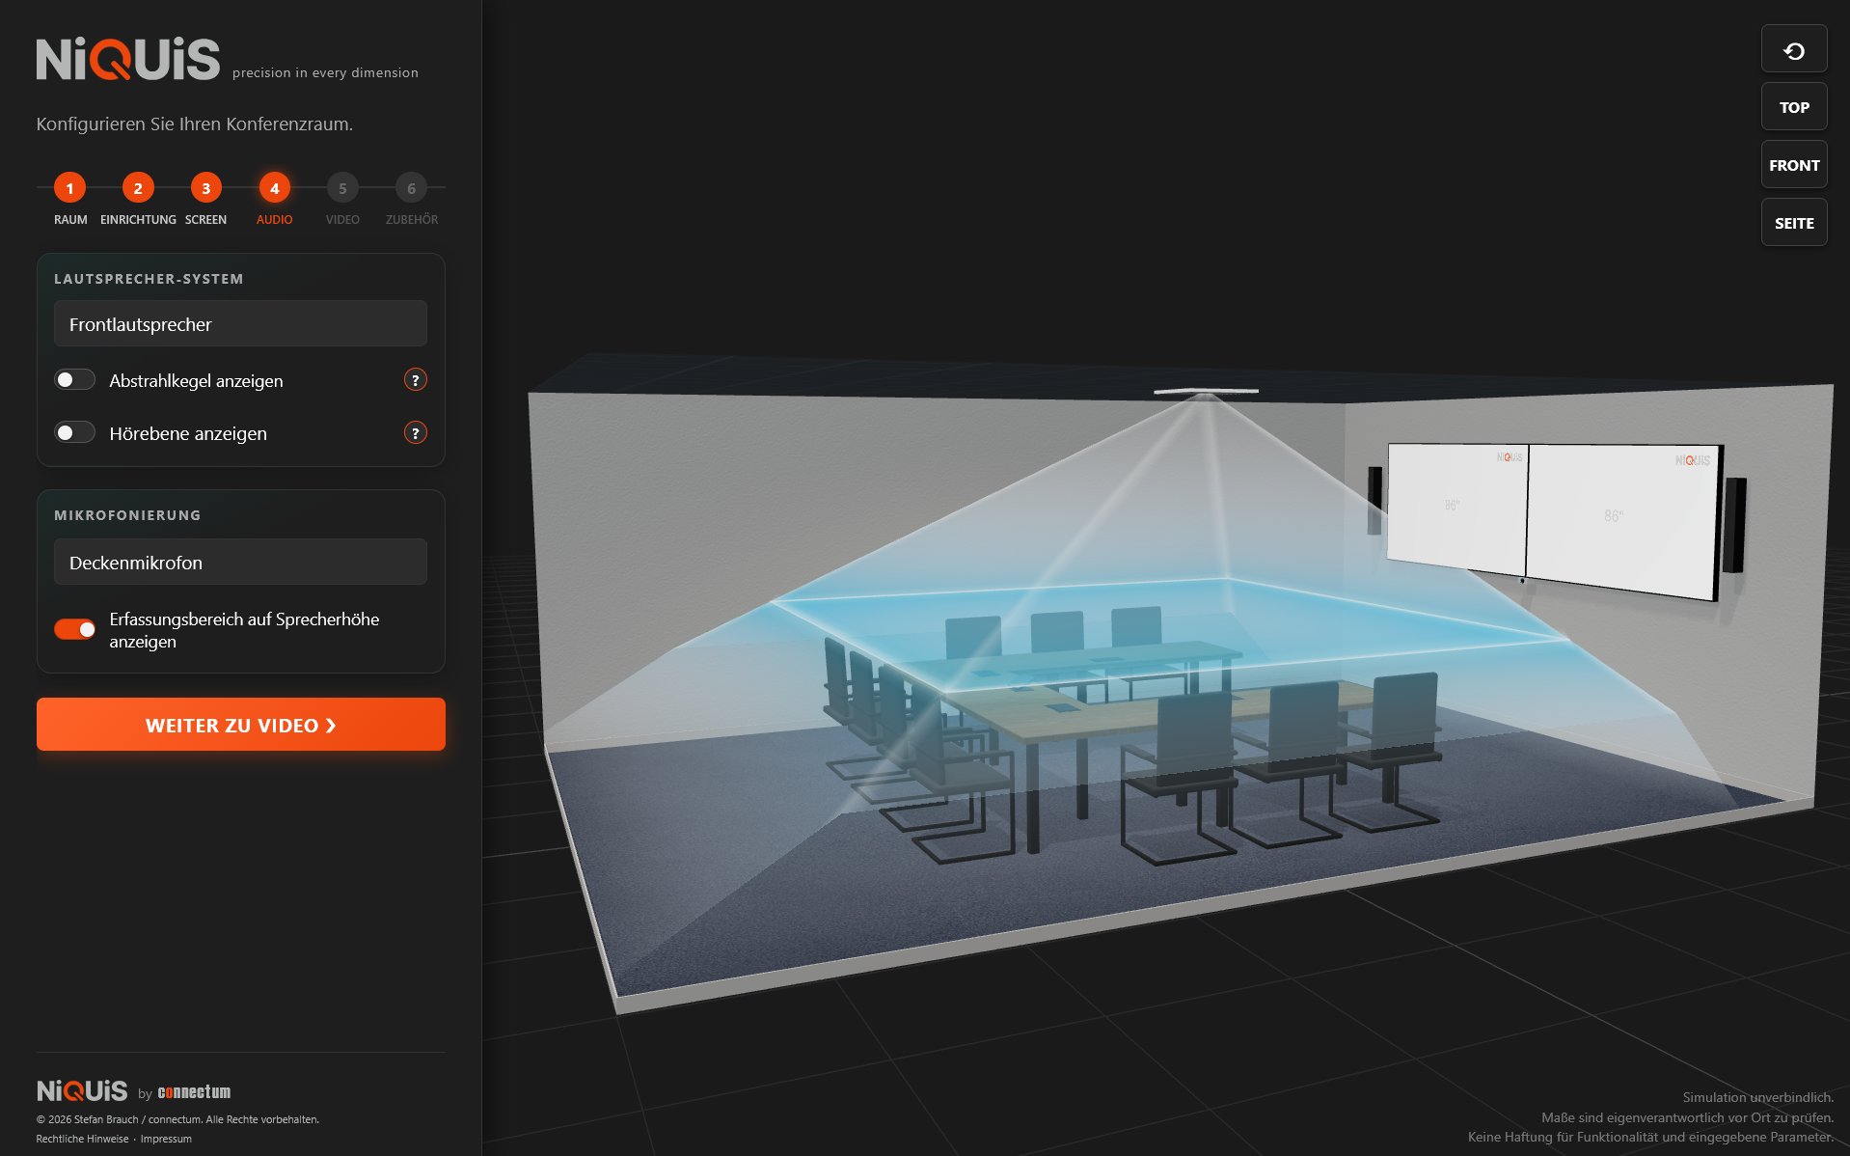
Task: Enable Hörebene anzeigen switch
Action: coord(74,433)
